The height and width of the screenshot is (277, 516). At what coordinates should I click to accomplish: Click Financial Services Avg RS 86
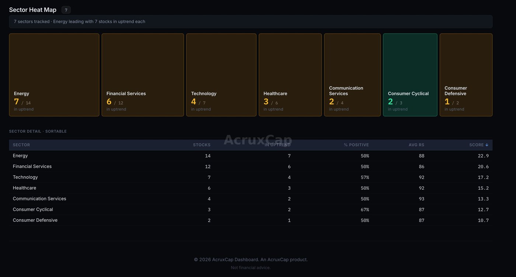422,166
